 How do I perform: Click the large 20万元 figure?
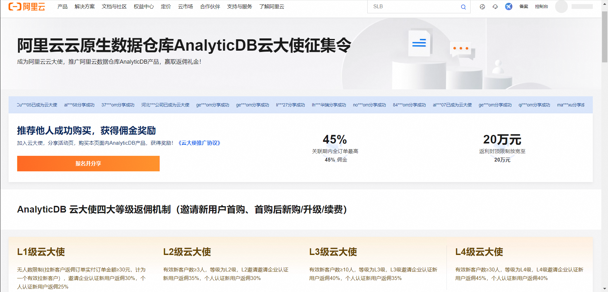tap(502, 139)
